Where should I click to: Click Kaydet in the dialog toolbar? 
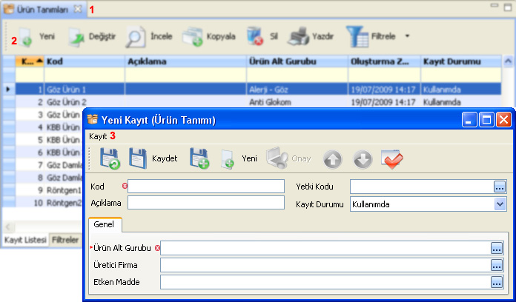pyautogui.click(x=154, y=158)
